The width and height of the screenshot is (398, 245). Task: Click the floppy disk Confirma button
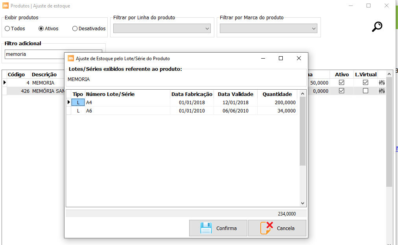218,228
